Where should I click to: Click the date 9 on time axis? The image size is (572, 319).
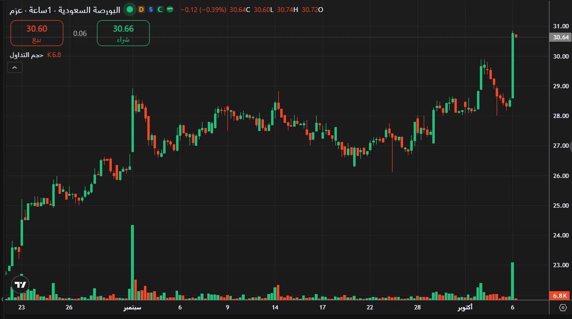tap(227, 307)
